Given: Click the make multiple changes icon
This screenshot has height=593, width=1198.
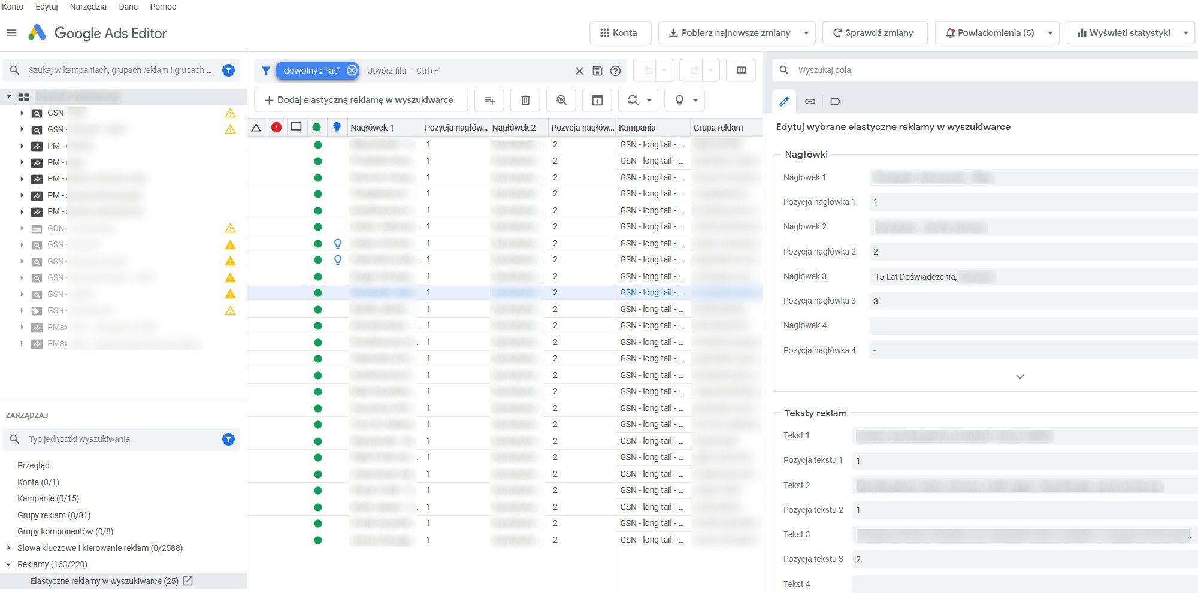Looking at the screenshot, I should tap(489, 100).
